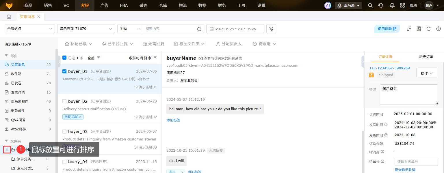Open the 收件箱 folder
The width and height of the screenshot is (444, 173).
[x=28, y=74]
